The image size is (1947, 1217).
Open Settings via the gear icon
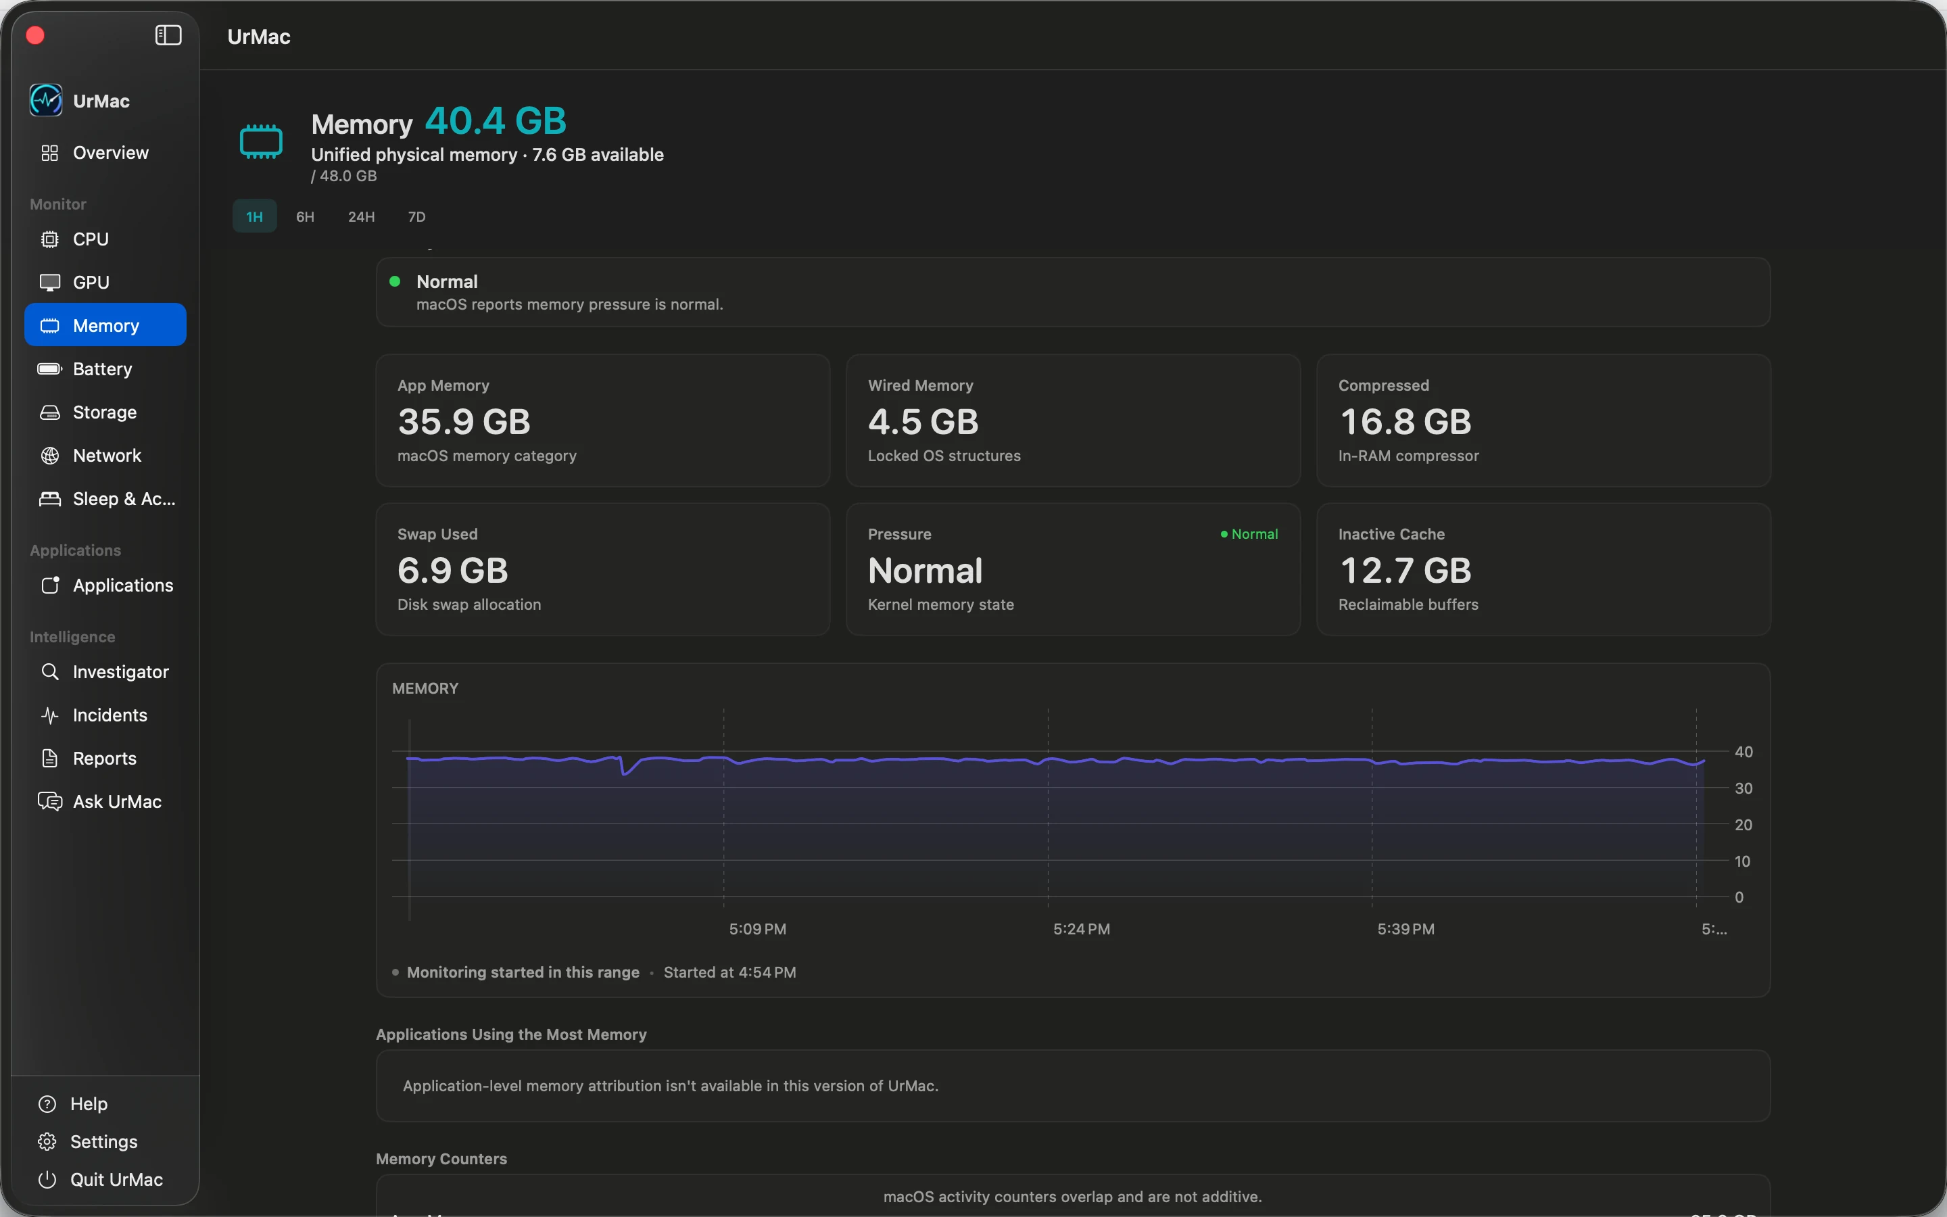(47, 1141)
